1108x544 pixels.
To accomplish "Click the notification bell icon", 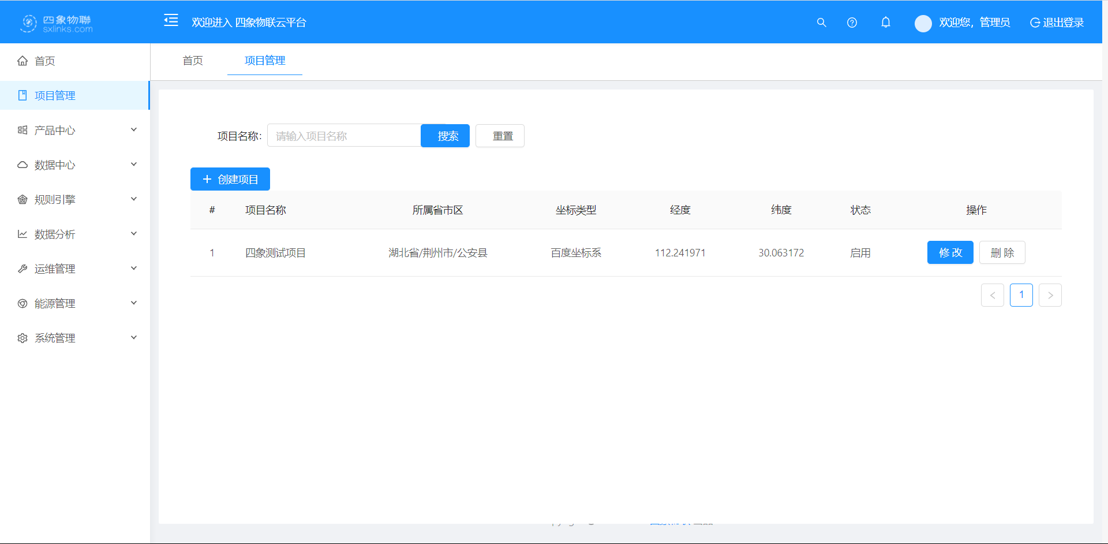I will (886, 23).
